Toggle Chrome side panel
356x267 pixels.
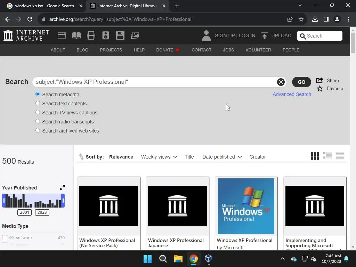click(x=326, y=19)
